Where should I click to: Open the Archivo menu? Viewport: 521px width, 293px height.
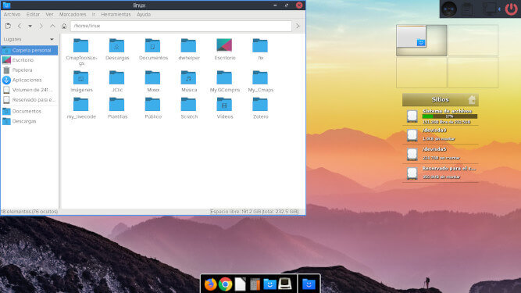point(12,14)
